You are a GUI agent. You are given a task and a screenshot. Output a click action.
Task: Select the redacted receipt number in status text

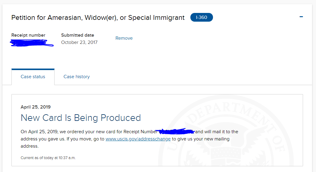[176, 131]
